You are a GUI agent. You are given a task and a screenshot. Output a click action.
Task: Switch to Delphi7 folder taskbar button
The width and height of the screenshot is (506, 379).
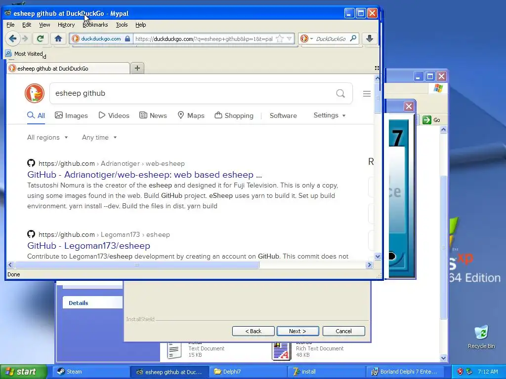[248, 372]
